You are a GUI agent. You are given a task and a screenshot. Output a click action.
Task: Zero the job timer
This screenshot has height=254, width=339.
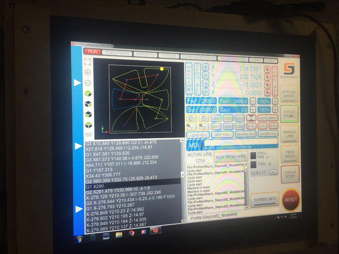(273, 172)
